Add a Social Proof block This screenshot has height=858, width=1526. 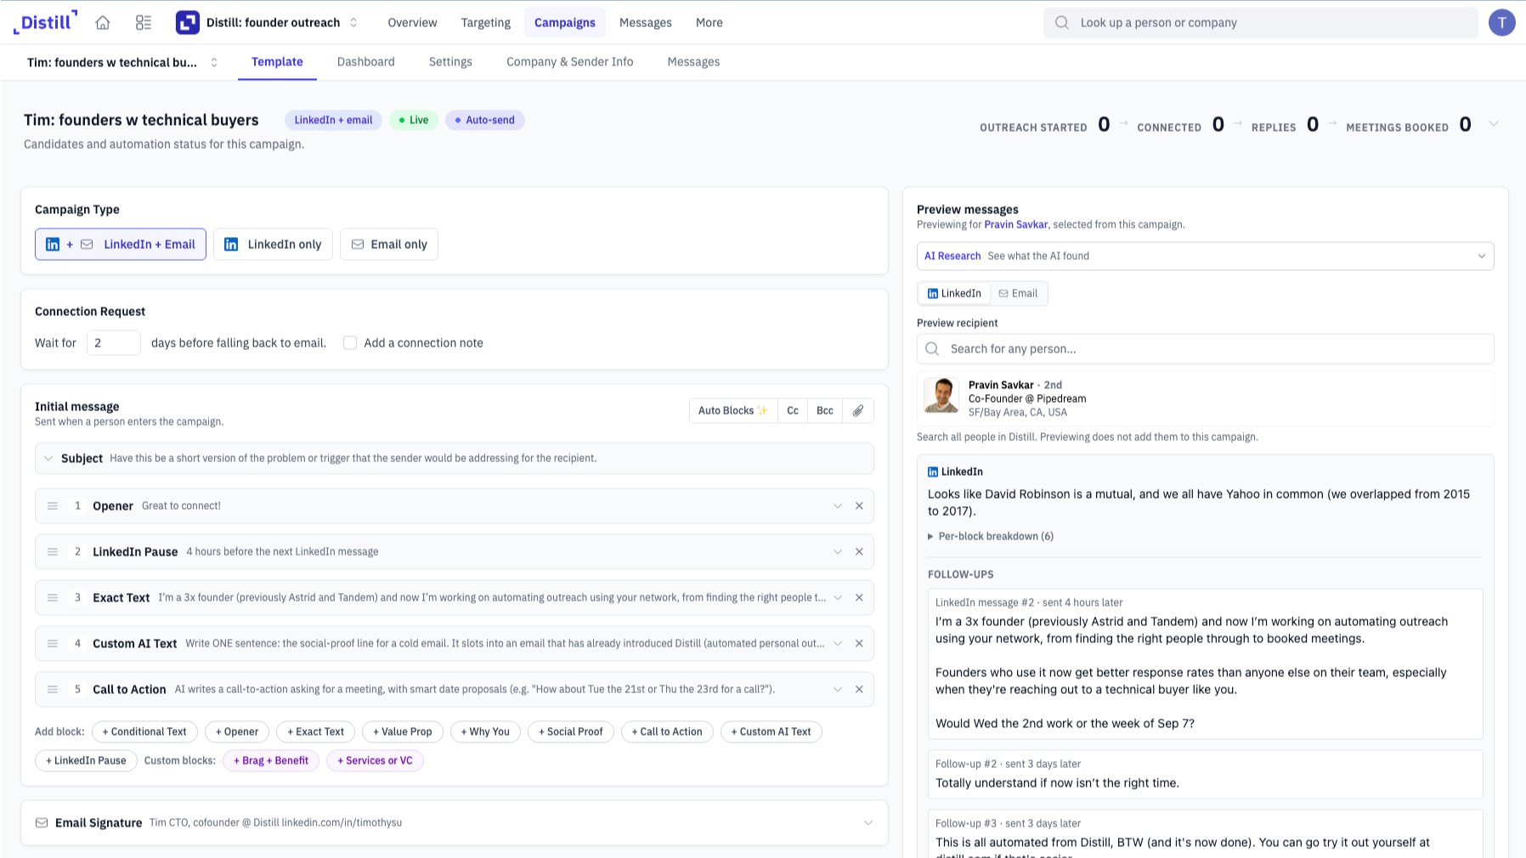click(x=571, y=731)
